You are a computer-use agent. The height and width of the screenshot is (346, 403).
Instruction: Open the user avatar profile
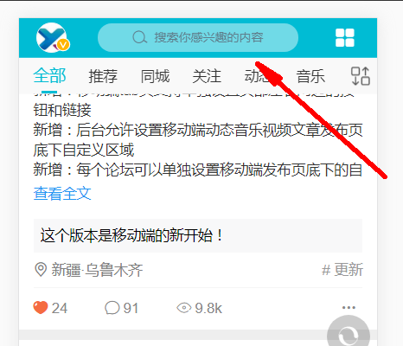coord(53,38)
